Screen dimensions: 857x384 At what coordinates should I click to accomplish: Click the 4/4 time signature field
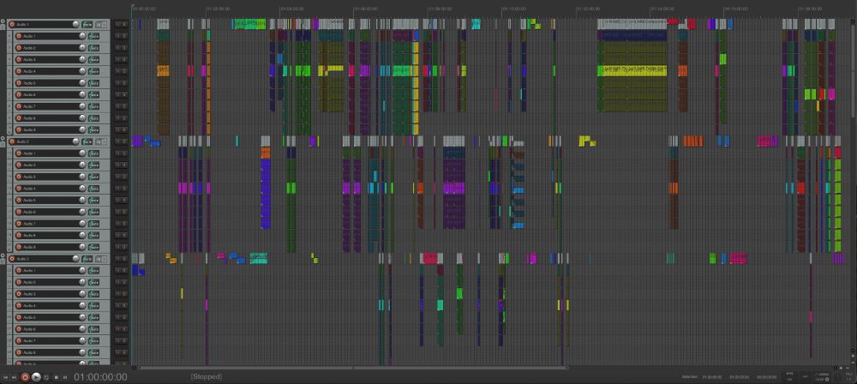pos(805,377)
